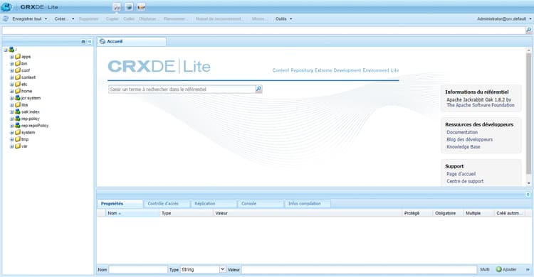This screenshot has width=534, height=277.
Task: Collapse the properties panel with its corner icon
Action: coord(528,195)
